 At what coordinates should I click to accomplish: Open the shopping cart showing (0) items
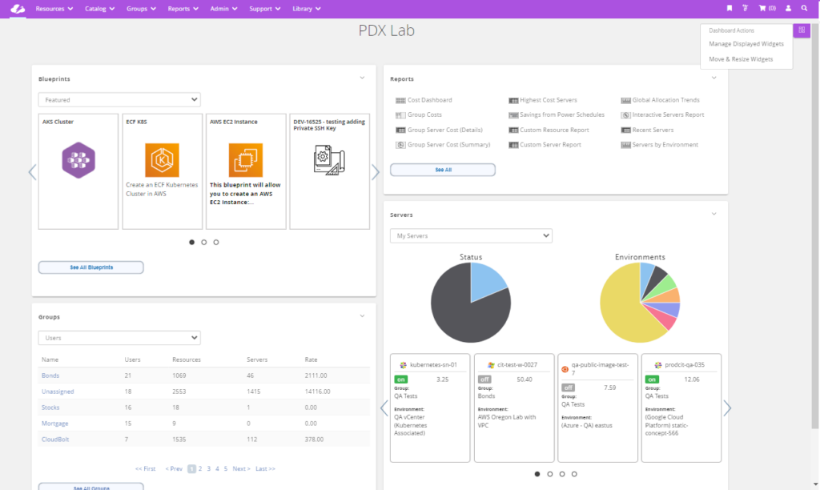coord(767,8)
